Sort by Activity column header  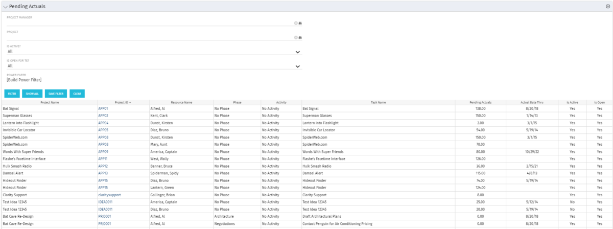pos(281,103)
